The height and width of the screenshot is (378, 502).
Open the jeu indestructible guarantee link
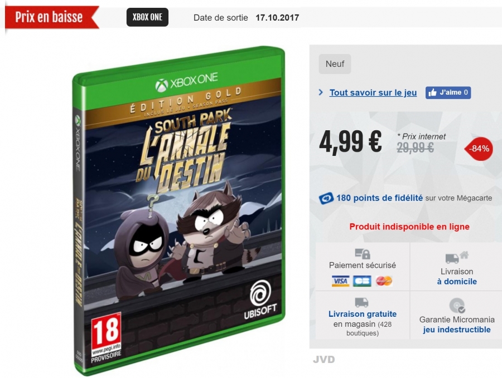(457, 330)
